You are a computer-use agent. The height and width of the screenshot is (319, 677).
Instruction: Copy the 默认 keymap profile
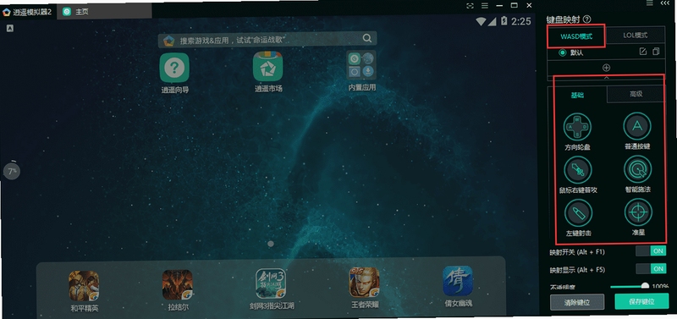[657, 52]
